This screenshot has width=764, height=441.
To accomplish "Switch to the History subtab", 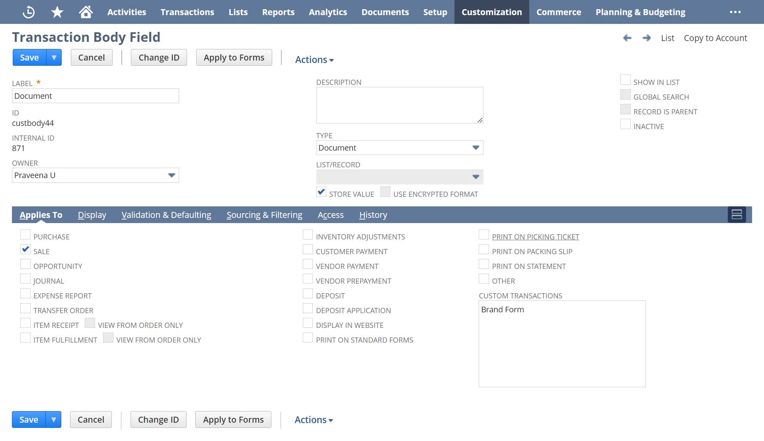I will [373, 215].
